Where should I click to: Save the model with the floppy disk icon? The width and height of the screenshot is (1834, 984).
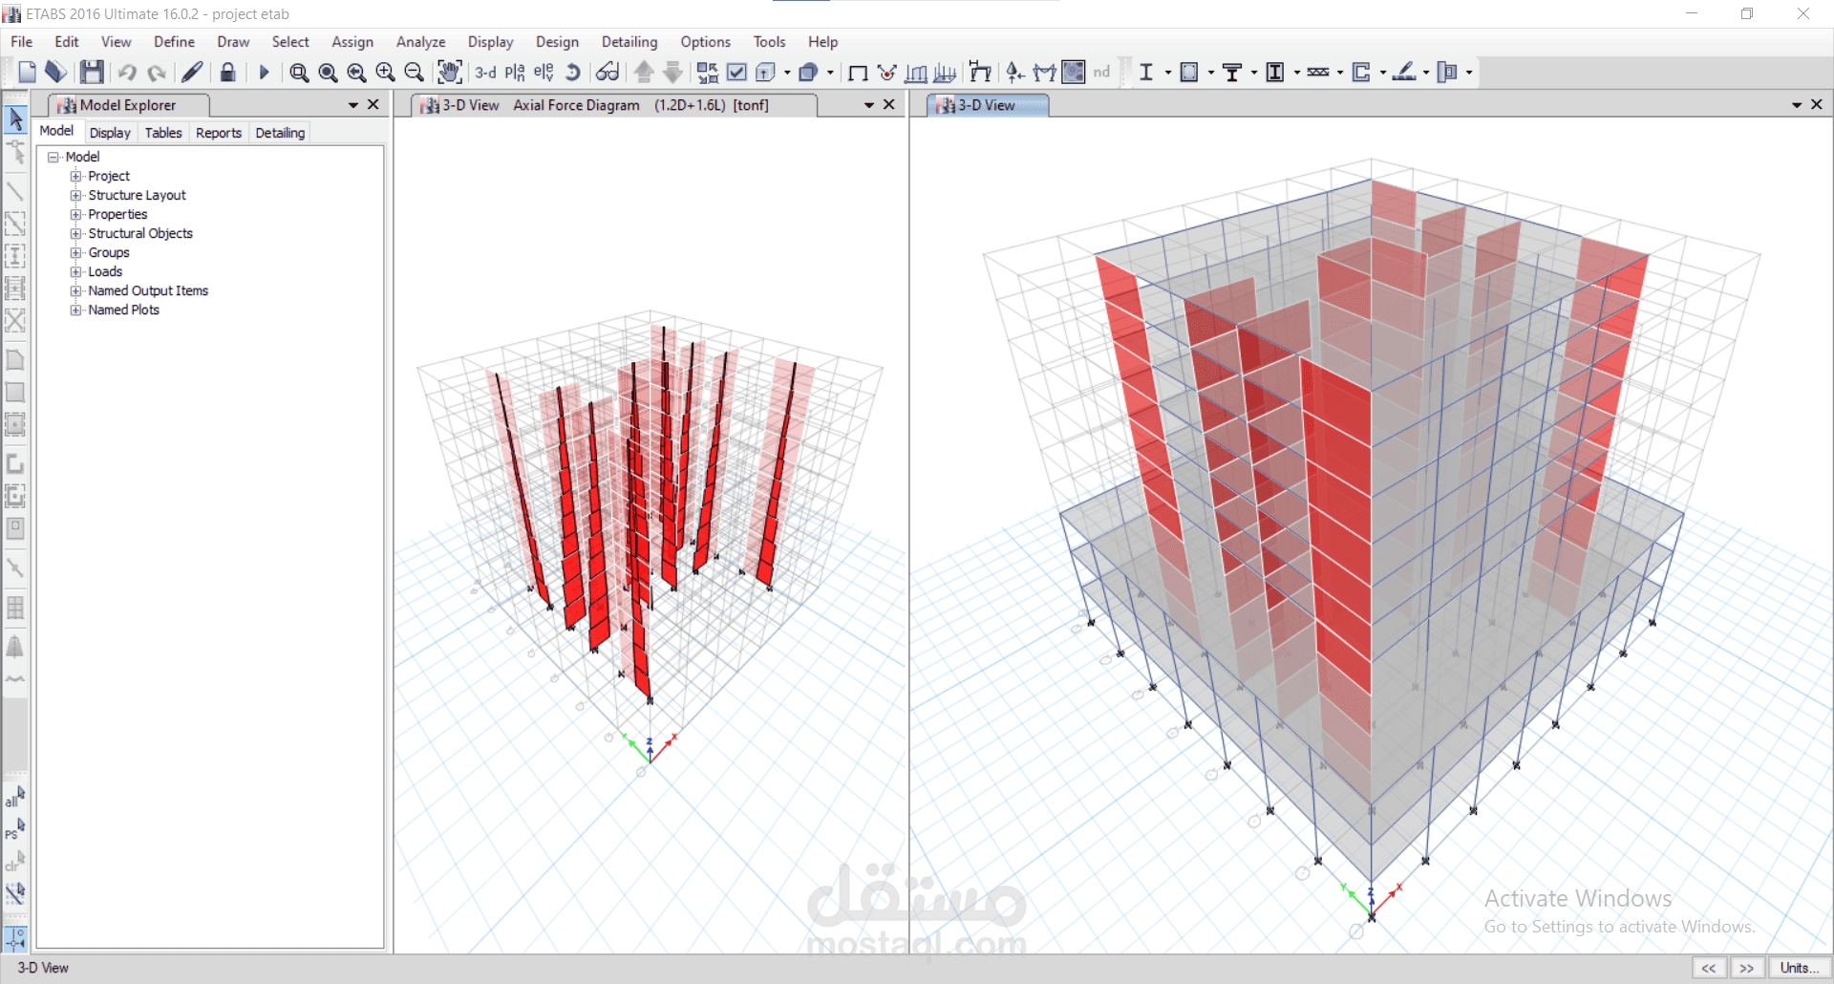coord(92,72)
